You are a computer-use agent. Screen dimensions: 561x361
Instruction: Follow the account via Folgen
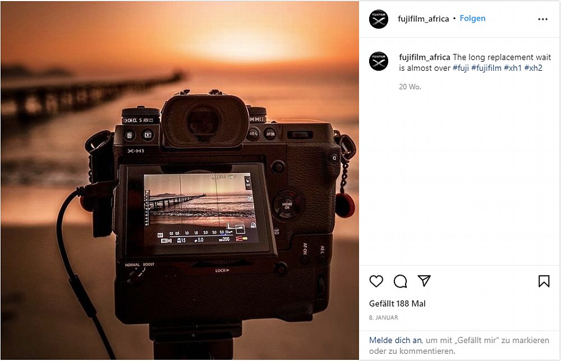(472, 19)
